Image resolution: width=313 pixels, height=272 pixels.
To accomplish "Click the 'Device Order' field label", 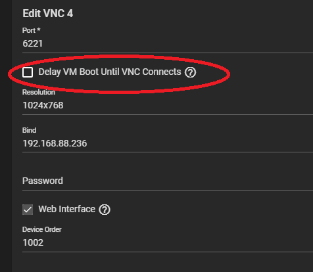I will pyautogui.click(x=42, y=229).
